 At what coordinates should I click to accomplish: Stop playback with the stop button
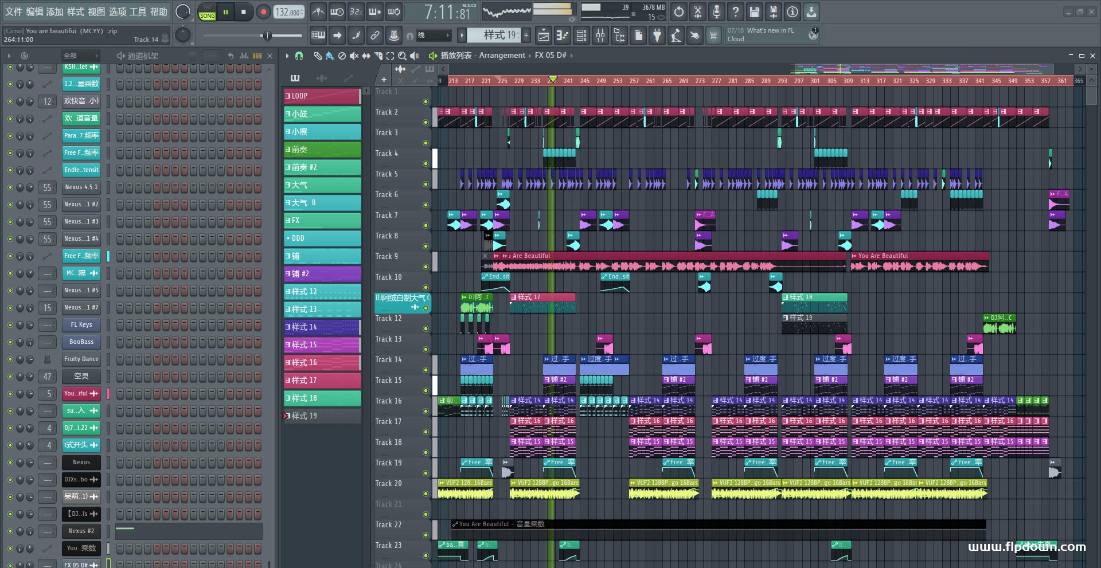[244, 12]
